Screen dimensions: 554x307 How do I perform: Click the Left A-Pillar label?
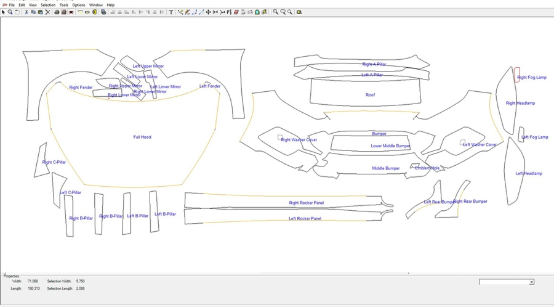pos(372,75)
